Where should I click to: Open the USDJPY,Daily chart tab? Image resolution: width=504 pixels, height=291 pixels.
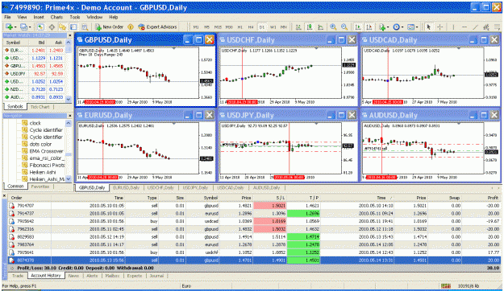pyautogui.click(x=195, y=187)
